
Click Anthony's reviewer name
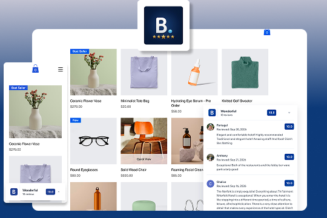click(222, 156)
